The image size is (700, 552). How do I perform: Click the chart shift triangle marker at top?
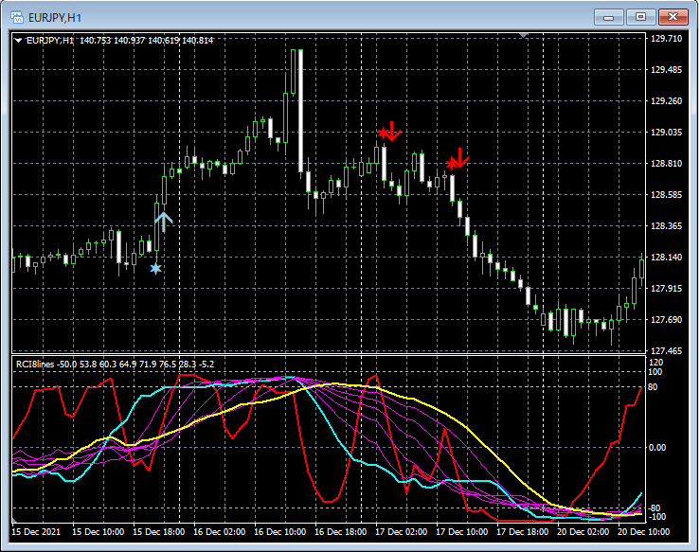523,35
